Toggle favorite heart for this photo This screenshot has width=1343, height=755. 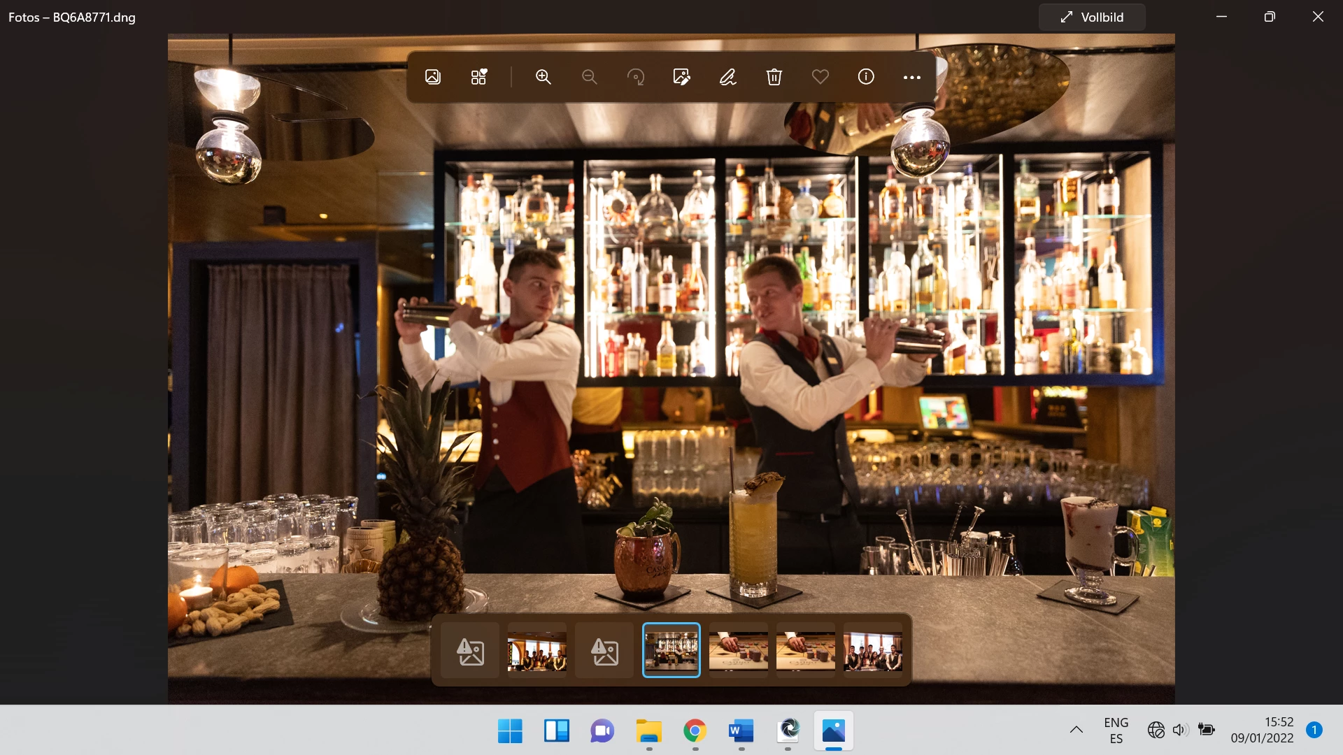pyautogui.click(x=820, y=77)
